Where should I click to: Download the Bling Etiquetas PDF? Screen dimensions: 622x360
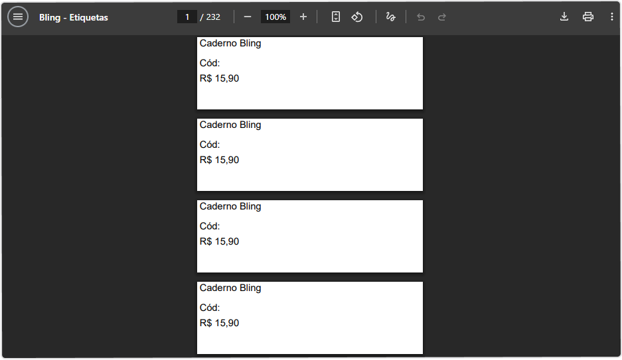click(x=564, y=17)
